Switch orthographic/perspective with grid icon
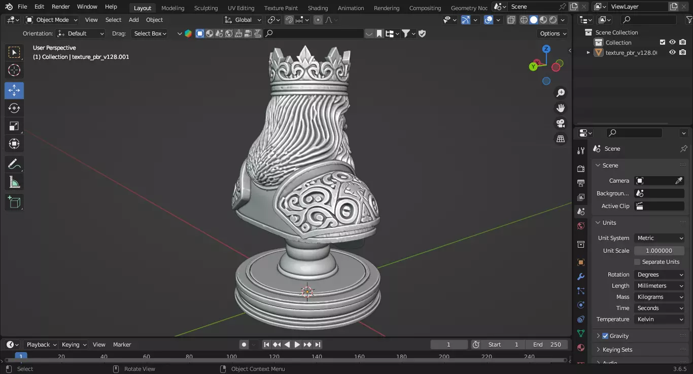 coord(561,139)
